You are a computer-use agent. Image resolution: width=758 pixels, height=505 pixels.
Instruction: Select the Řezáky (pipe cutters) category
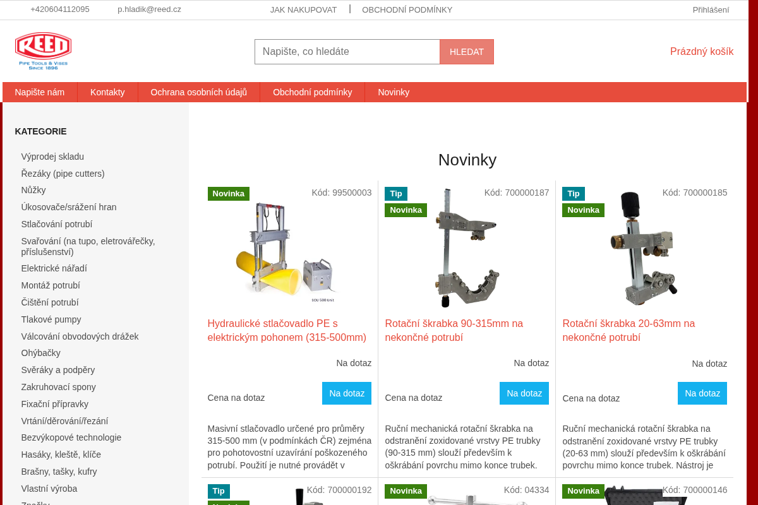tap(63, 174)
